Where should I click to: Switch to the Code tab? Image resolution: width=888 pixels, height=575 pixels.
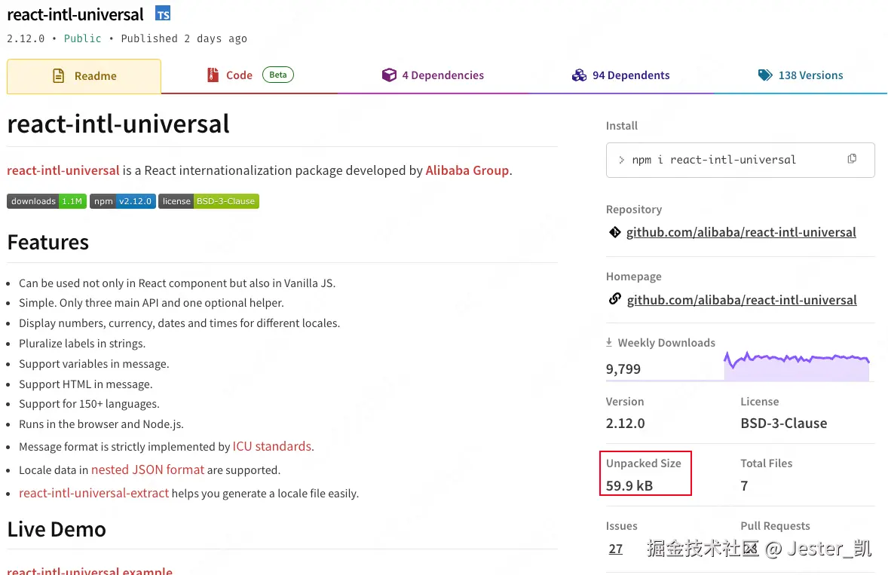239,75
